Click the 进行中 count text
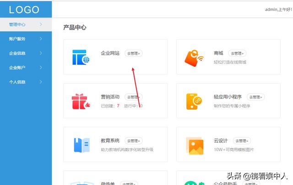Image resolution: width=293 pixels, height=185 pixels. [133, 106]
